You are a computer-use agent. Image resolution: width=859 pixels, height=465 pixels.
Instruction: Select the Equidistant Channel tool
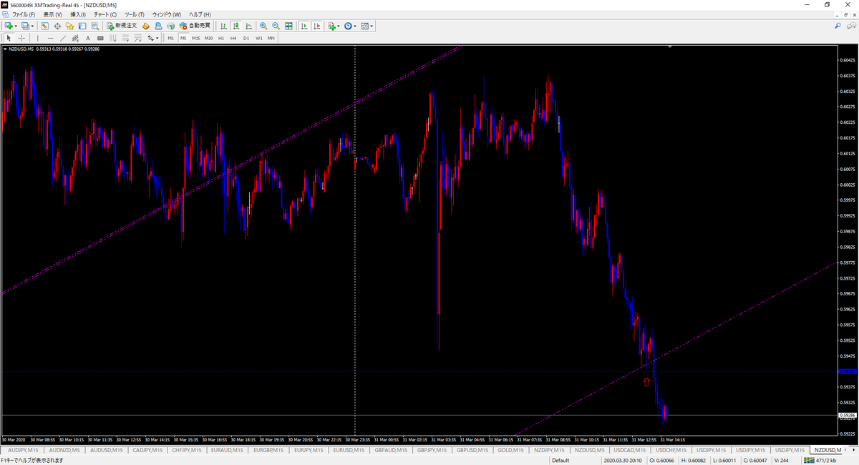click(75, 38)
